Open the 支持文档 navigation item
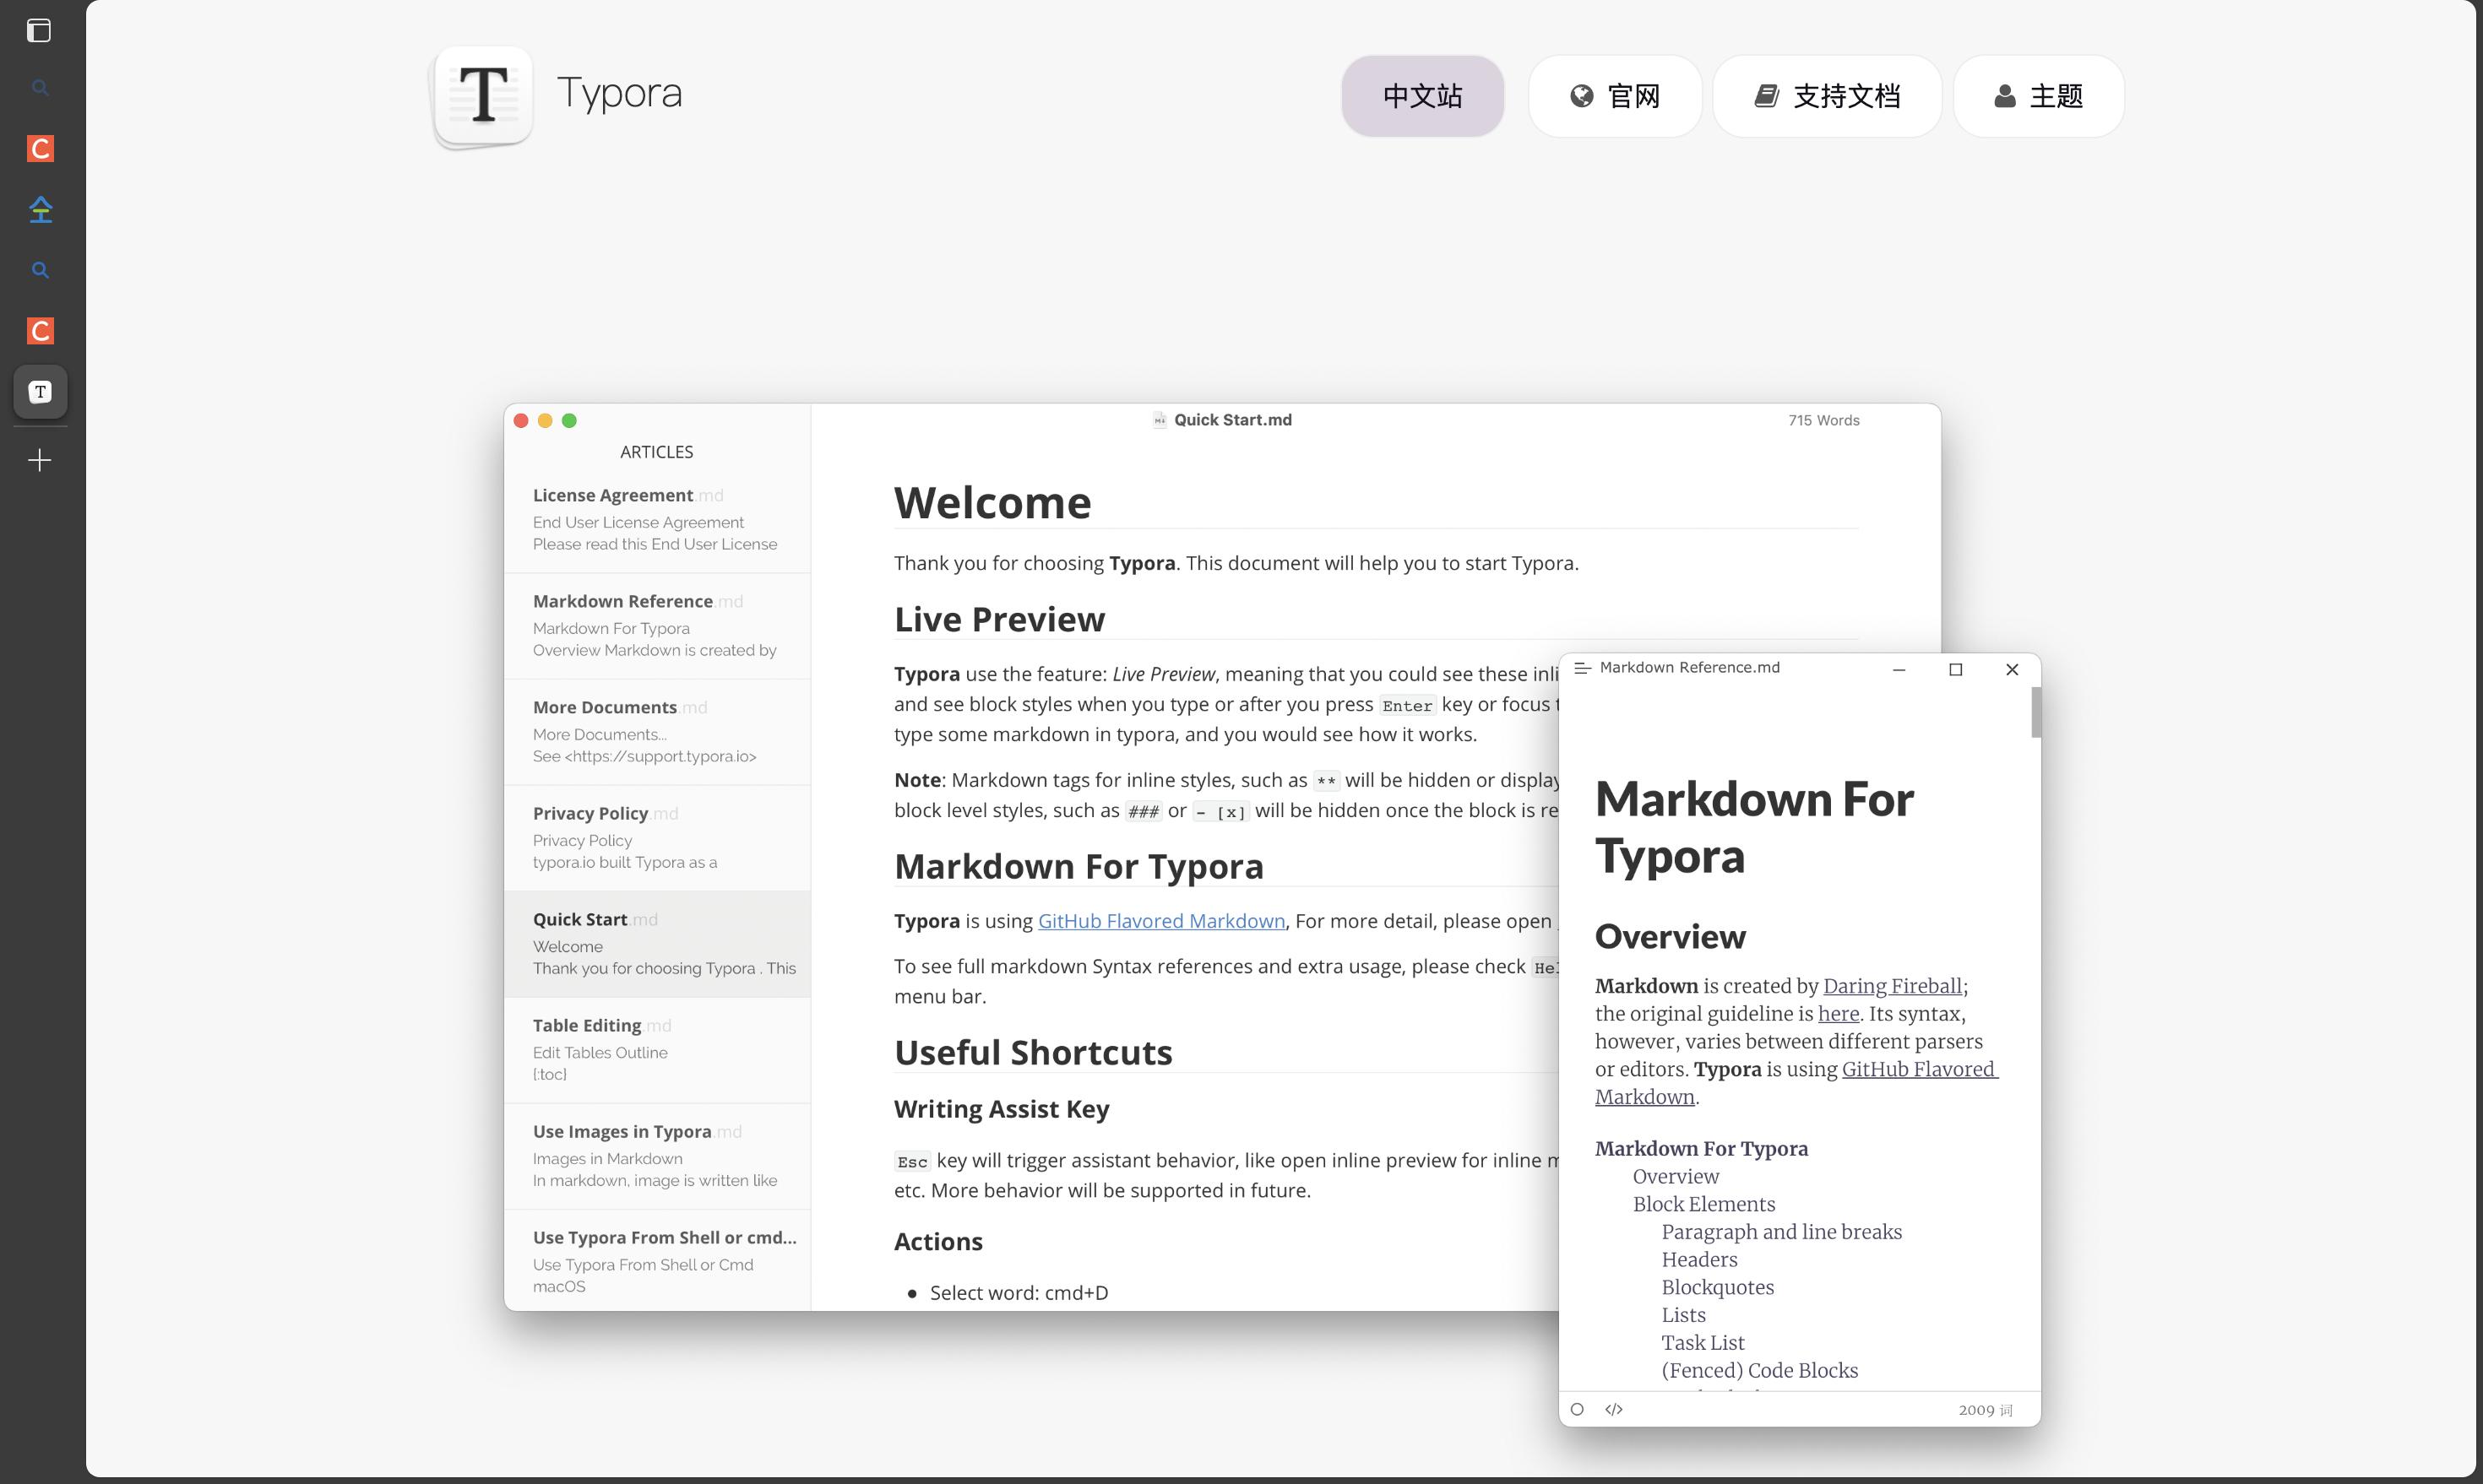This screenshot has height=1484, width=2483. (x=1827, y=96)
